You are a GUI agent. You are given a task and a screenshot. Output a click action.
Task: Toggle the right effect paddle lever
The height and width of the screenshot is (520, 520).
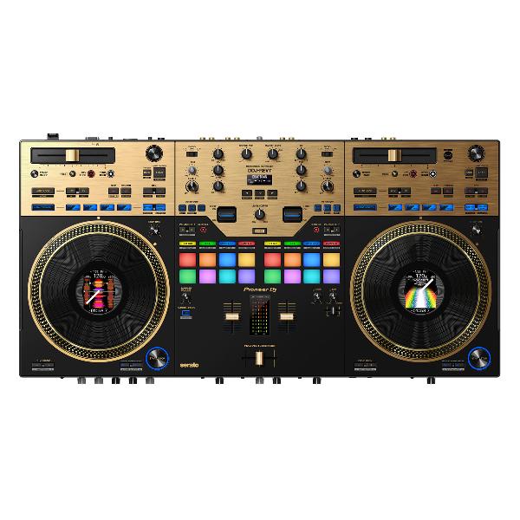pyautogui.click(x=293, y=215)
